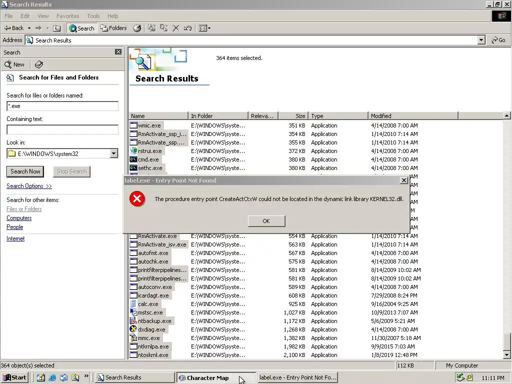Click the Undo toolbar icon
This screenshot has width=512, height=384.
187,28
